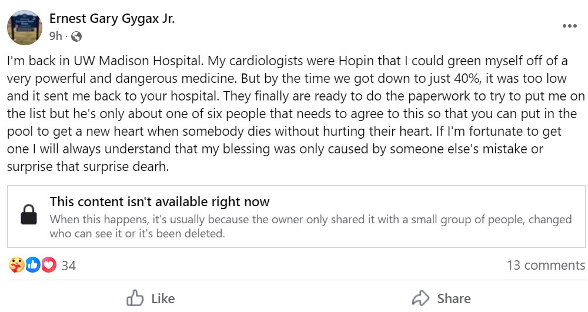Open Ernest Gary Gygax Jr.'s profile picture
This screenshot has height=312, width=588.
[24, 27]
